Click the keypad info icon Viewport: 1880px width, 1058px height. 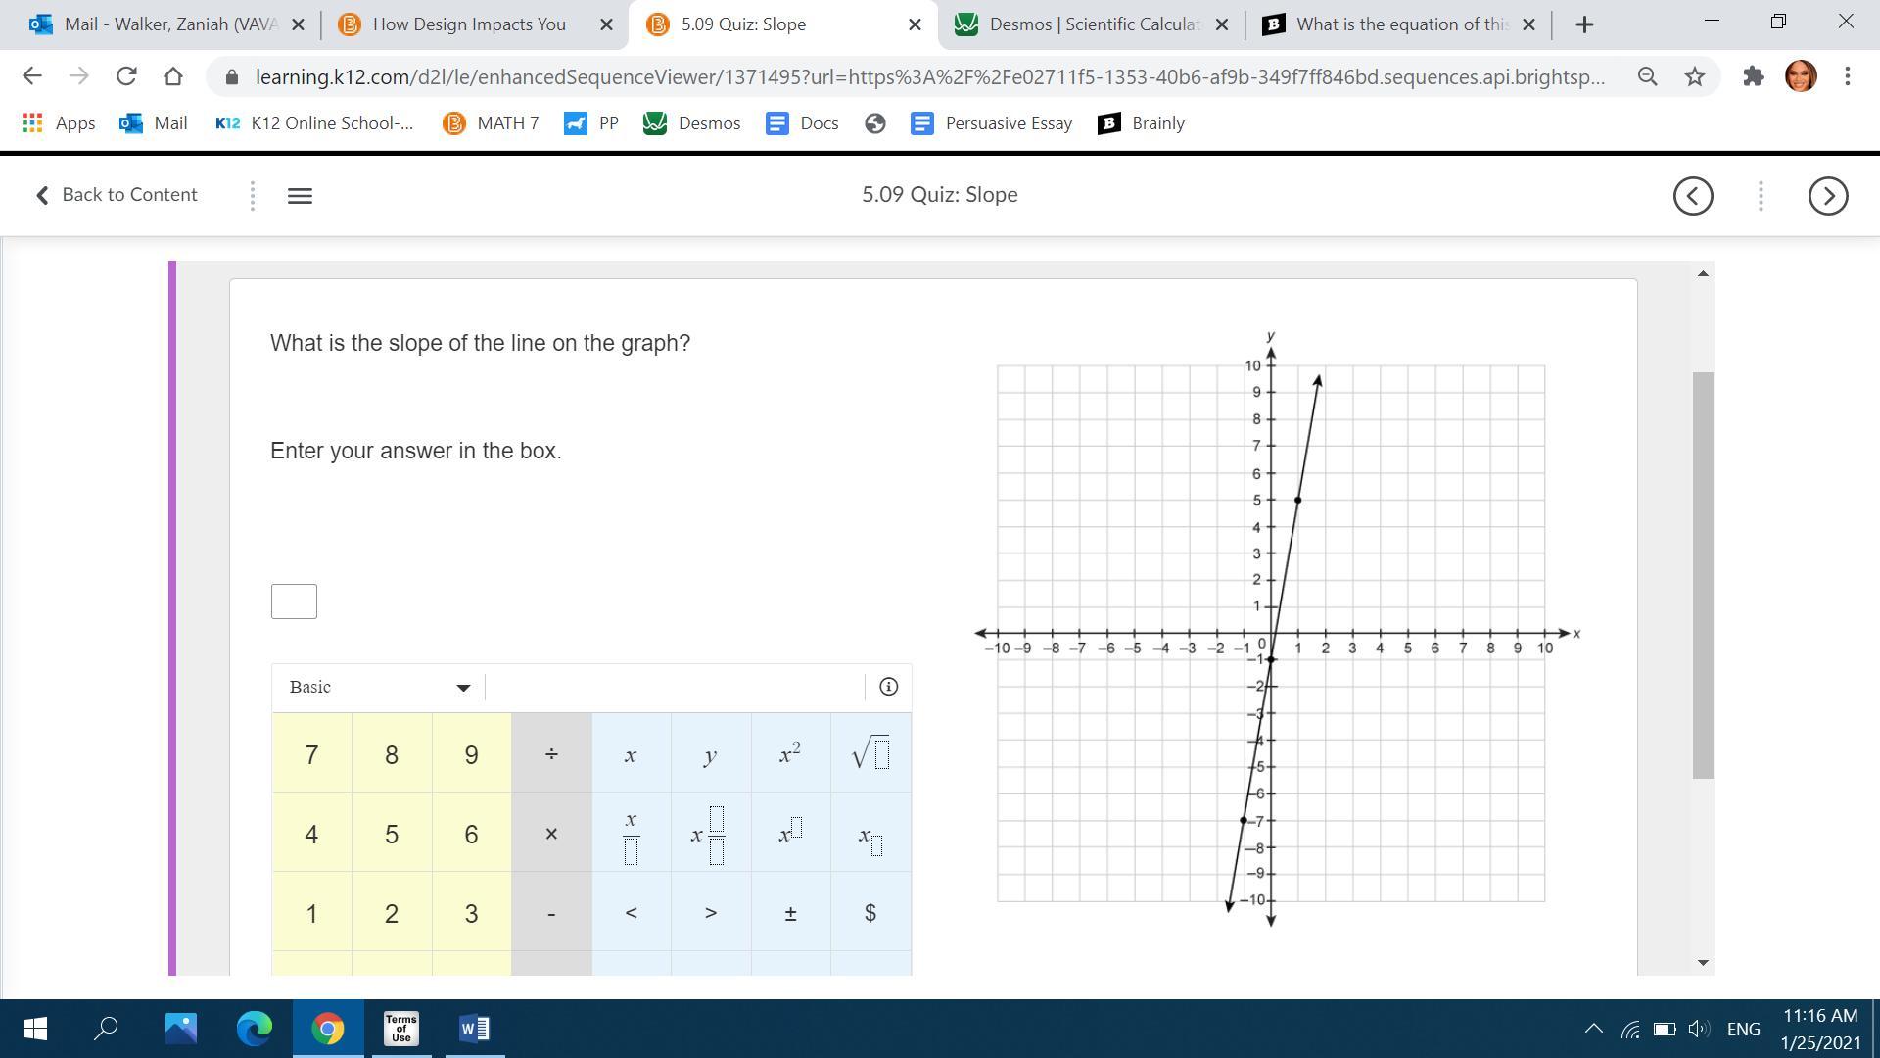(x=888, y=687)
